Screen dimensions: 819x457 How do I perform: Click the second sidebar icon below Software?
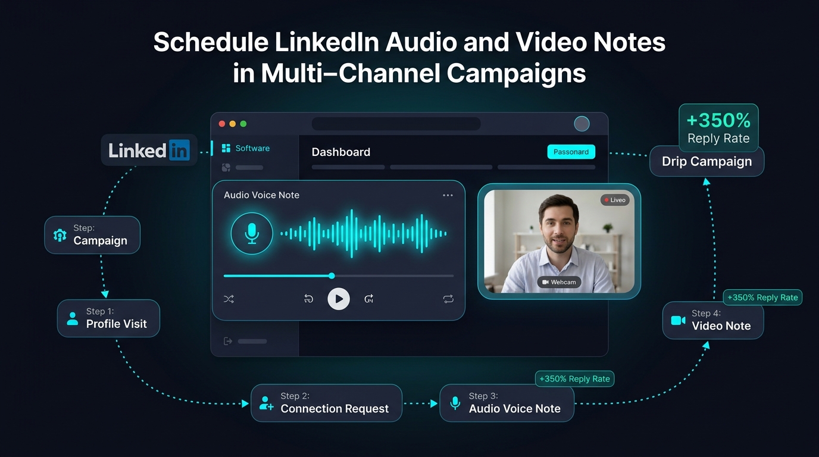(226, 168)
